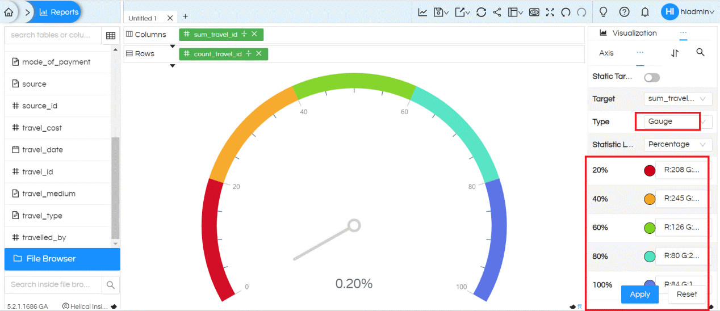Click the preview eye icon in toolbar
This screenshot has width=720, height=311.
coord(534,12)
